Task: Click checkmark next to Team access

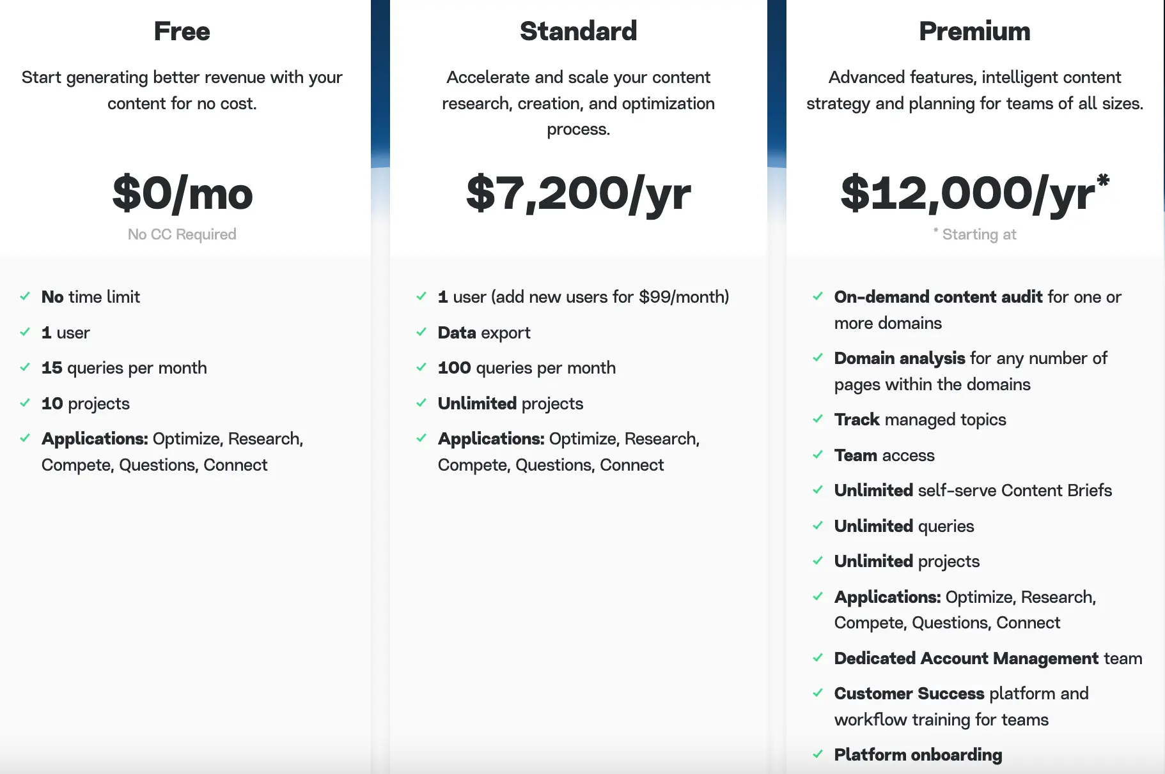Action: pyautogui.click(x=818, y=455)
